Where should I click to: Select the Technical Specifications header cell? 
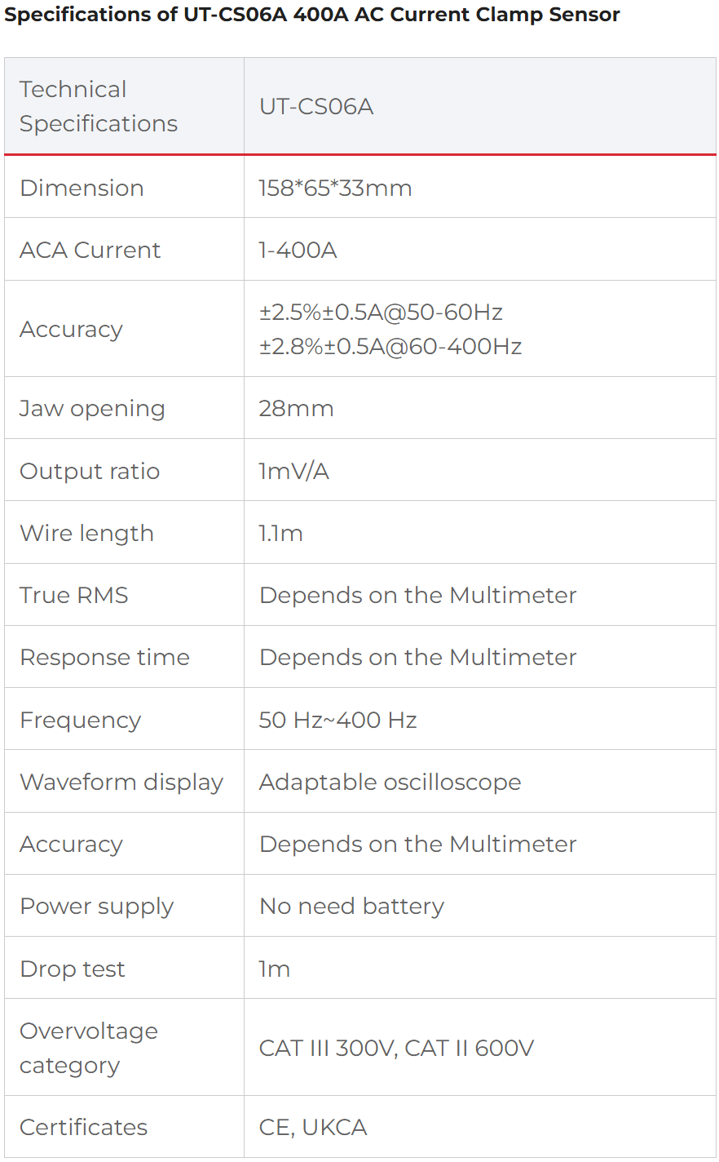pos(124,106)
